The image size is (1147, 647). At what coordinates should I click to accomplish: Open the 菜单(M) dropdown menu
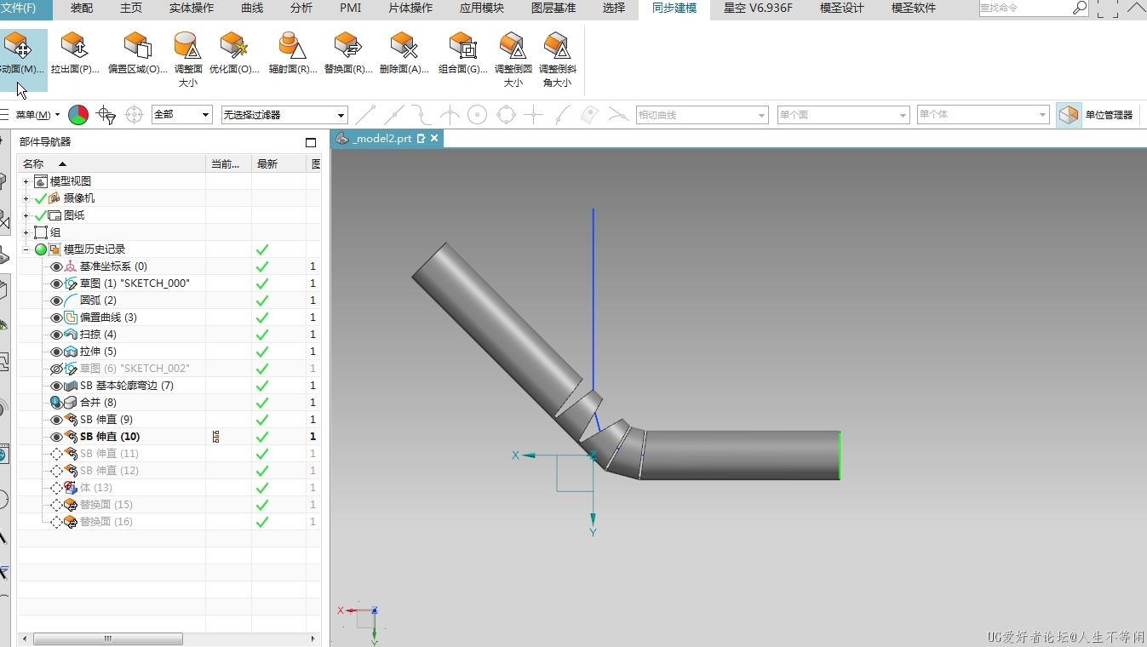(x=37, y=115)
